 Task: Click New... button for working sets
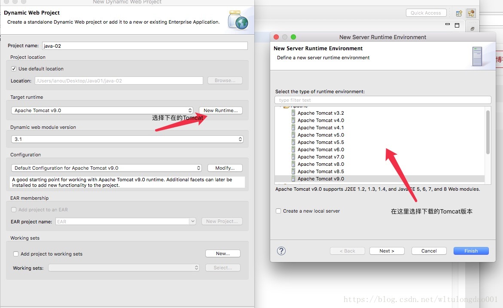tap(223, 253)
